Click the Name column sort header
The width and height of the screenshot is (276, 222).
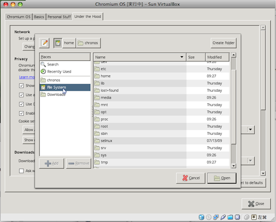click(x=140, y=57)
